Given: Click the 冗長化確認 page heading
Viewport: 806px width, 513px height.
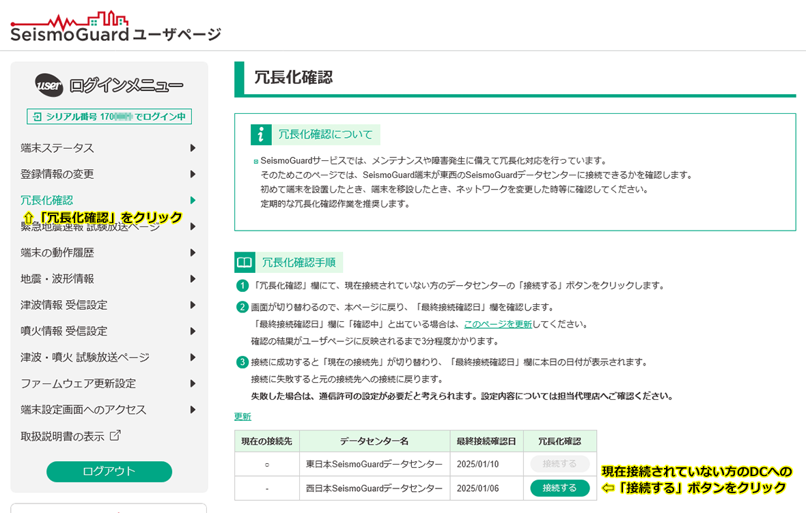Looking at the screenshot, I should (x=294, y=78).
